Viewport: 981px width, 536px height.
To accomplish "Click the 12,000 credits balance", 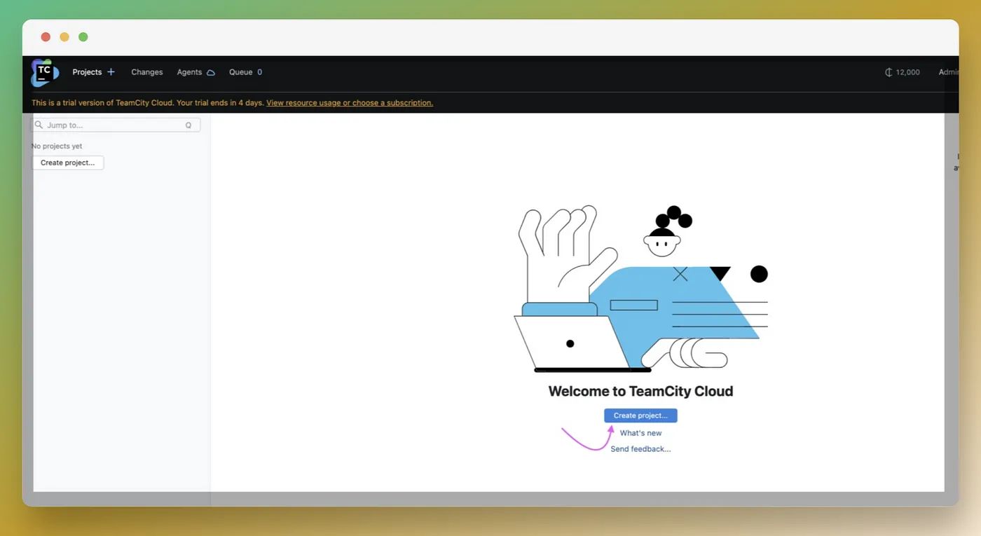I will point(903,72).
